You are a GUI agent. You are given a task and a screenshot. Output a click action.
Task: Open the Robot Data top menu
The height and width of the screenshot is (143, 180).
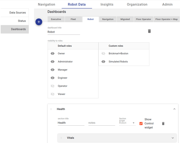pyautogui.click(x=77, y=4)
